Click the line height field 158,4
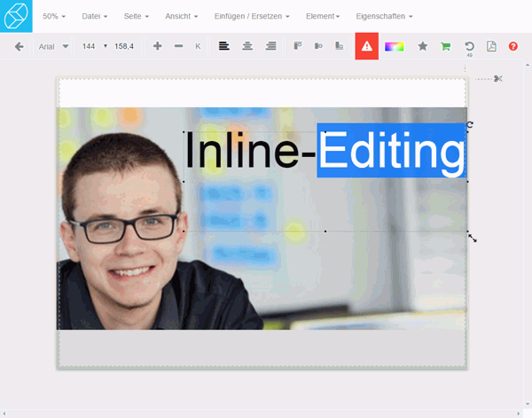The height and width of the screenshot is (418, 532). click(124, 46)
